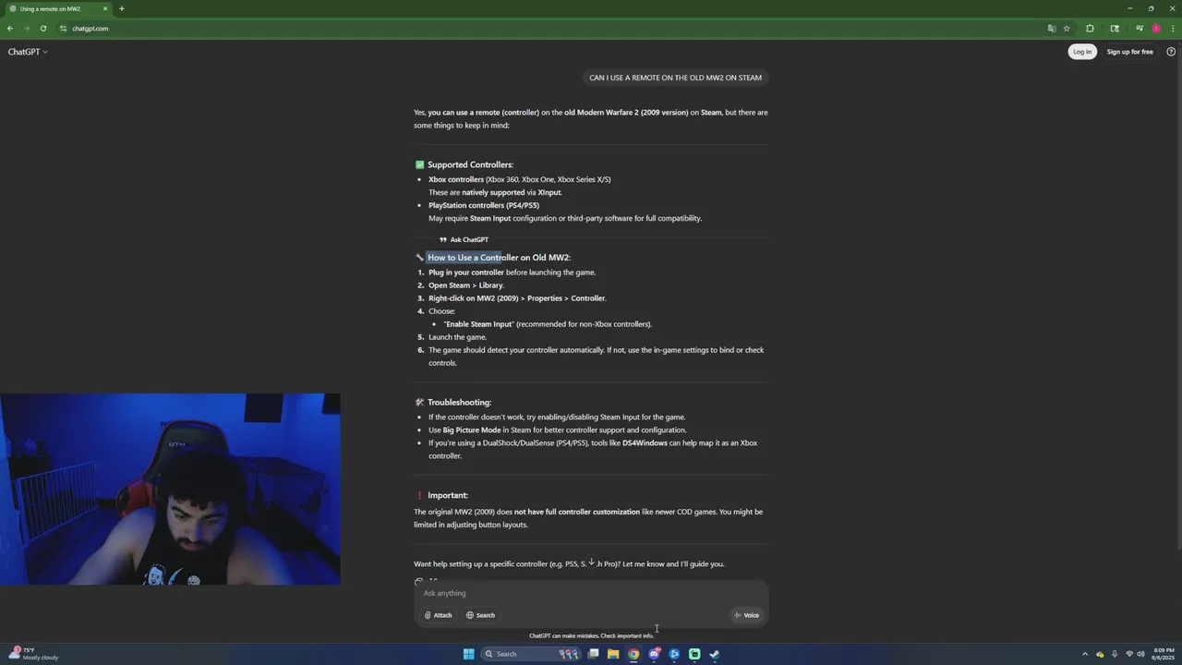Open Discord from the taskbar
Screen dimensions: 1182x665
pos(654,654)
